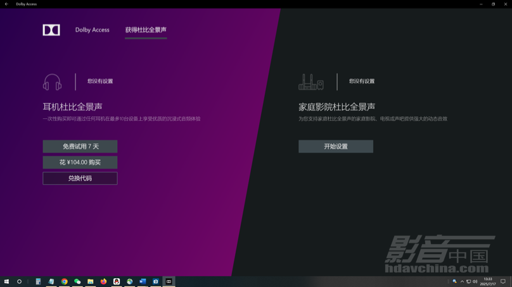Viewport: 512px width, 287px height.
Task: Click the headphones icon
Action: coord(52,82)
